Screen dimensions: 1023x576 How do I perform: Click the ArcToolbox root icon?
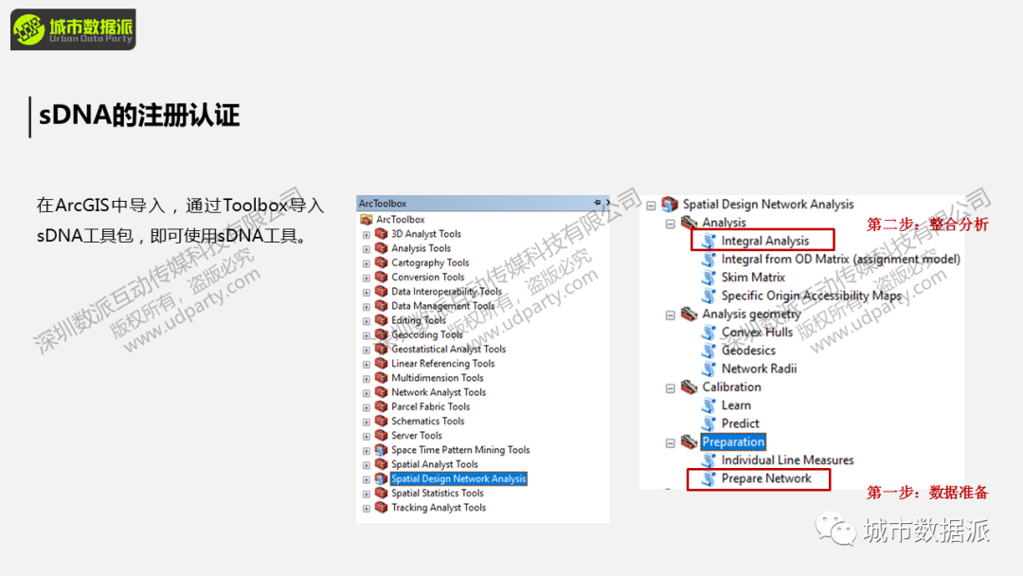[367, 220]
